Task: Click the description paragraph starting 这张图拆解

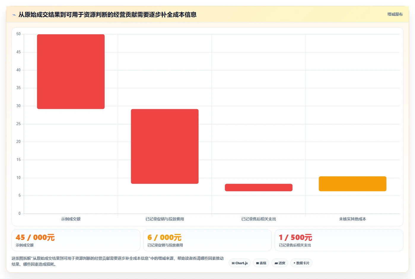Action: click(118, 261)
